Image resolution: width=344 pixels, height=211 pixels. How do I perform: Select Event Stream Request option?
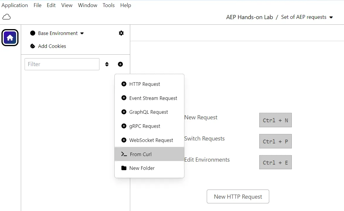[x=149, y=98]
